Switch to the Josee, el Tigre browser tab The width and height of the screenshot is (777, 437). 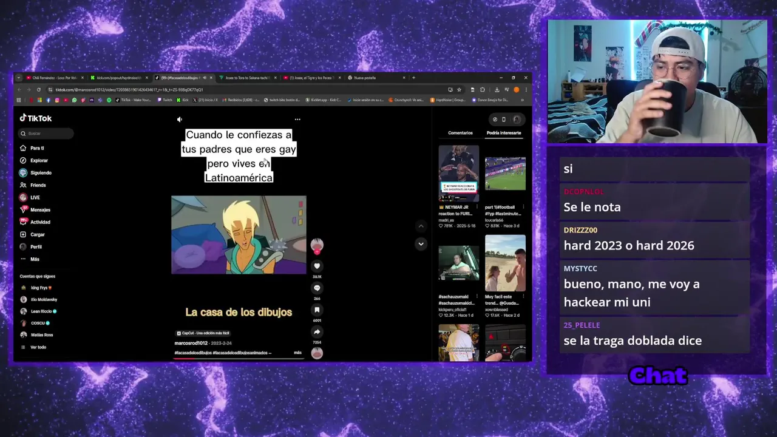311,78
